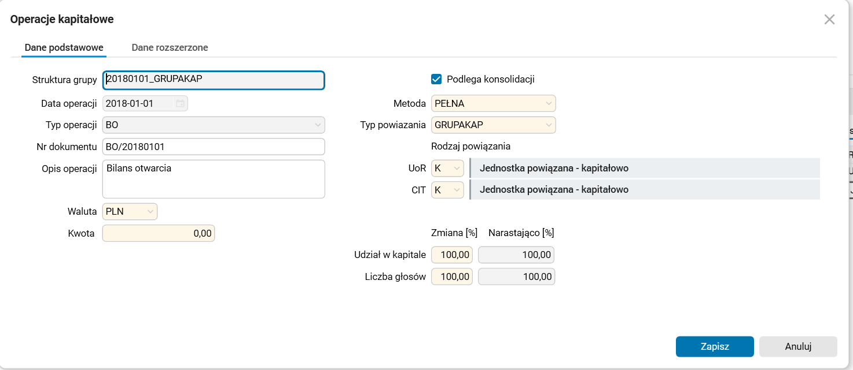
Task: Edit the Liczba głosów Zmiana value
Action: coord(451,276)
